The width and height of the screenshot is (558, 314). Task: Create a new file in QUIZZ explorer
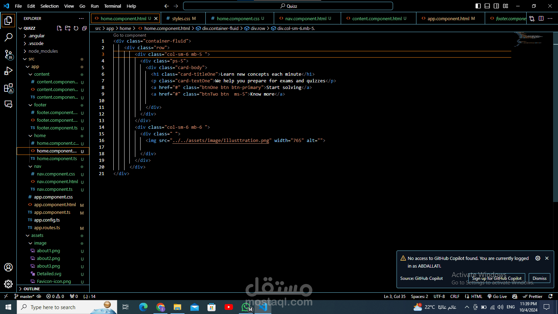point(59,28)
